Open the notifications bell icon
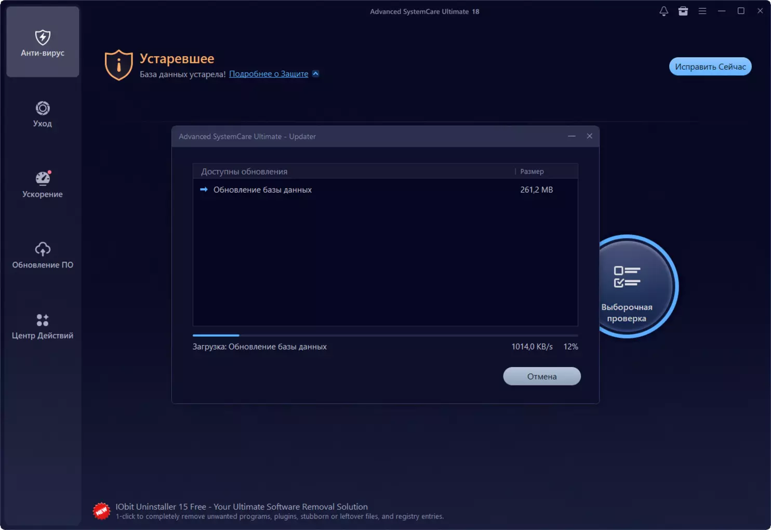The width and height of the screenshot is (771, 530). click(663, 11)
